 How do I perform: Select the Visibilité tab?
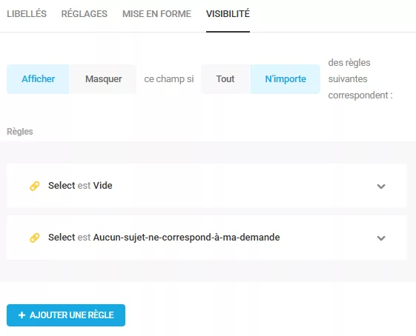pos(228,14)
